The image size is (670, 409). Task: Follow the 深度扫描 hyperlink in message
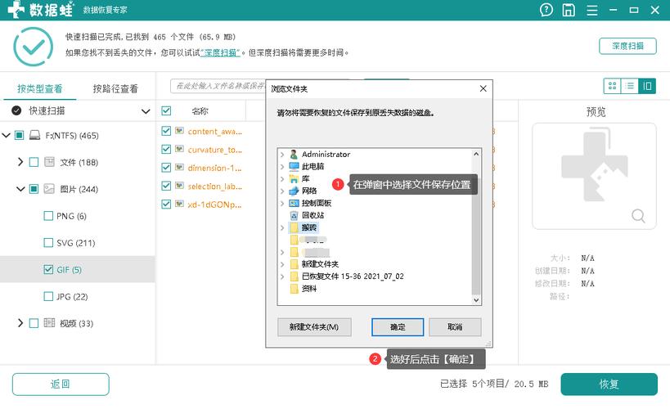(x=220, y=52)
